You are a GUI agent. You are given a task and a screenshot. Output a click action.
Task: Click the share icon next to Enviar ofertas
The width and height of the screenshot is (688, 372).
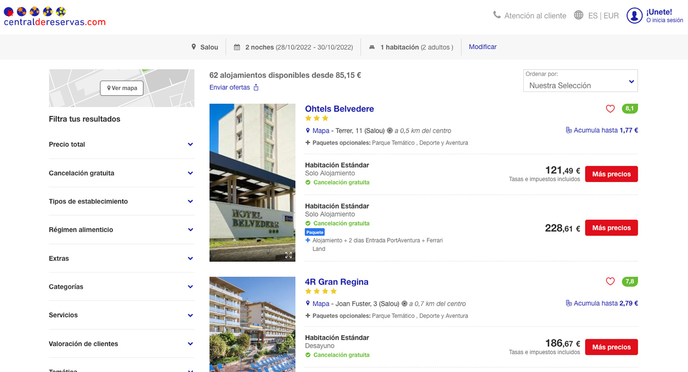click(256, 87)
